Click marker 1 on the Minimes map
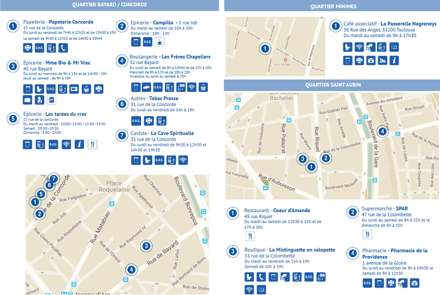The width and height of the screenshot is (440, 295). click(264, 49)
